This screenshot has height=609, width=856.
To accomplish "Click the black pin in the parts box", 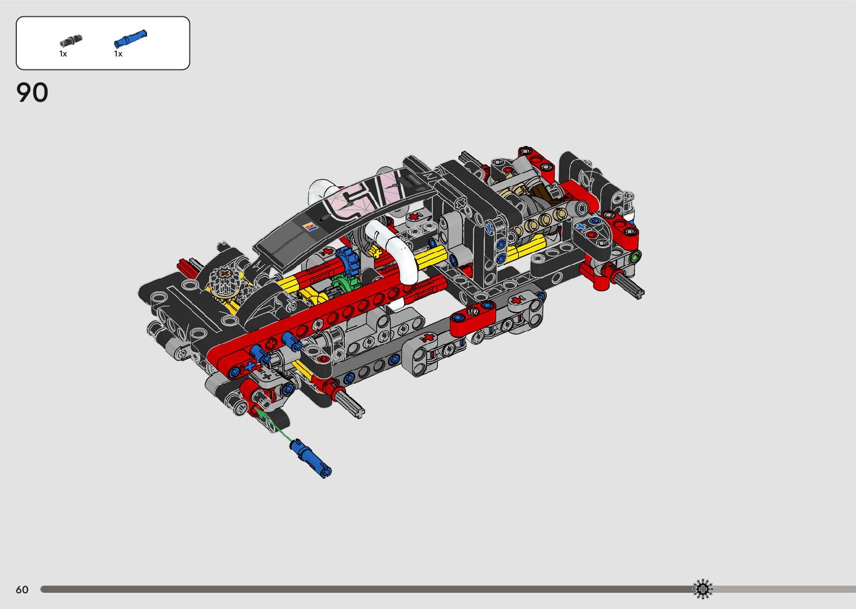I will (71, 41).
